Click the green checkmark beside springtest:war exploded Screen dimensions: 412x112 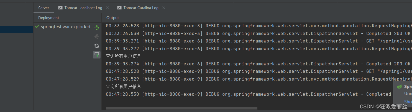[x=37, y=27]
